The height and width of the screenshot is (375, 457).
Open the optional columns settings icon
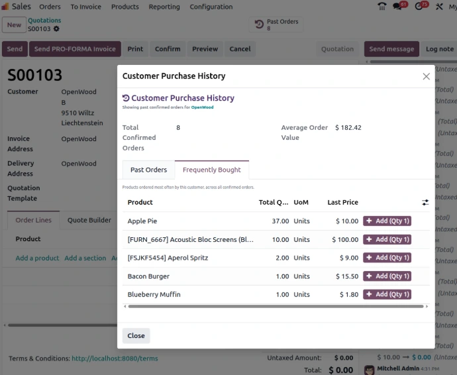click(x=425, y=202)
